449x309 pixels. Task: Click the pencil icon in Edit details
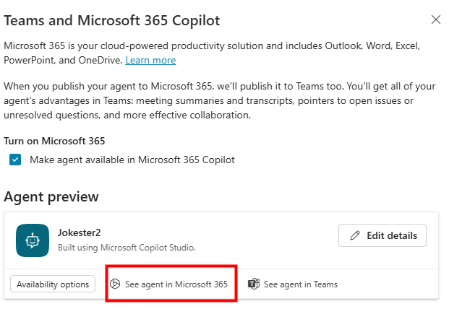pos(354,235)
